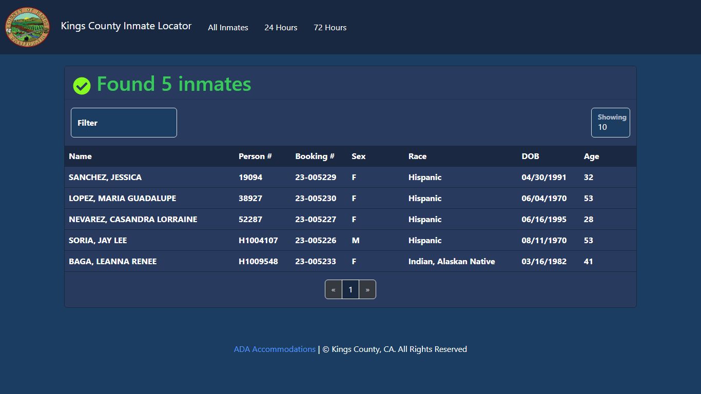Sort by the Name column header
This screenshot has height=394, width=701.
tap(80, 156)
